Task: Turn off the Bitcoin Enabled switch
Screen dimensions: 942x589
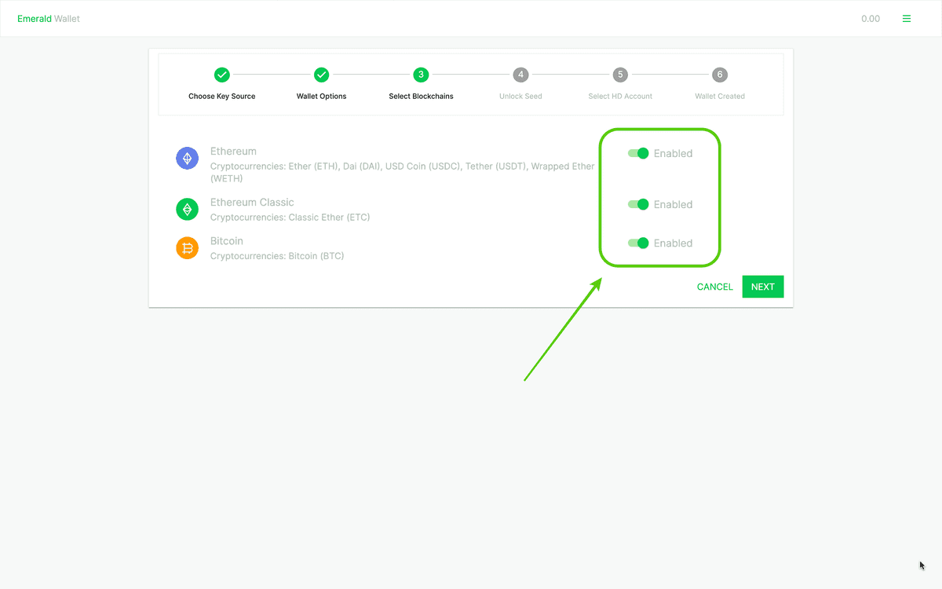Action: click(x=638, y=243)
